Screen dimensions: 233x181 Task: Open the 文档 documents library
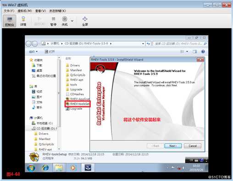coord(37,102)
